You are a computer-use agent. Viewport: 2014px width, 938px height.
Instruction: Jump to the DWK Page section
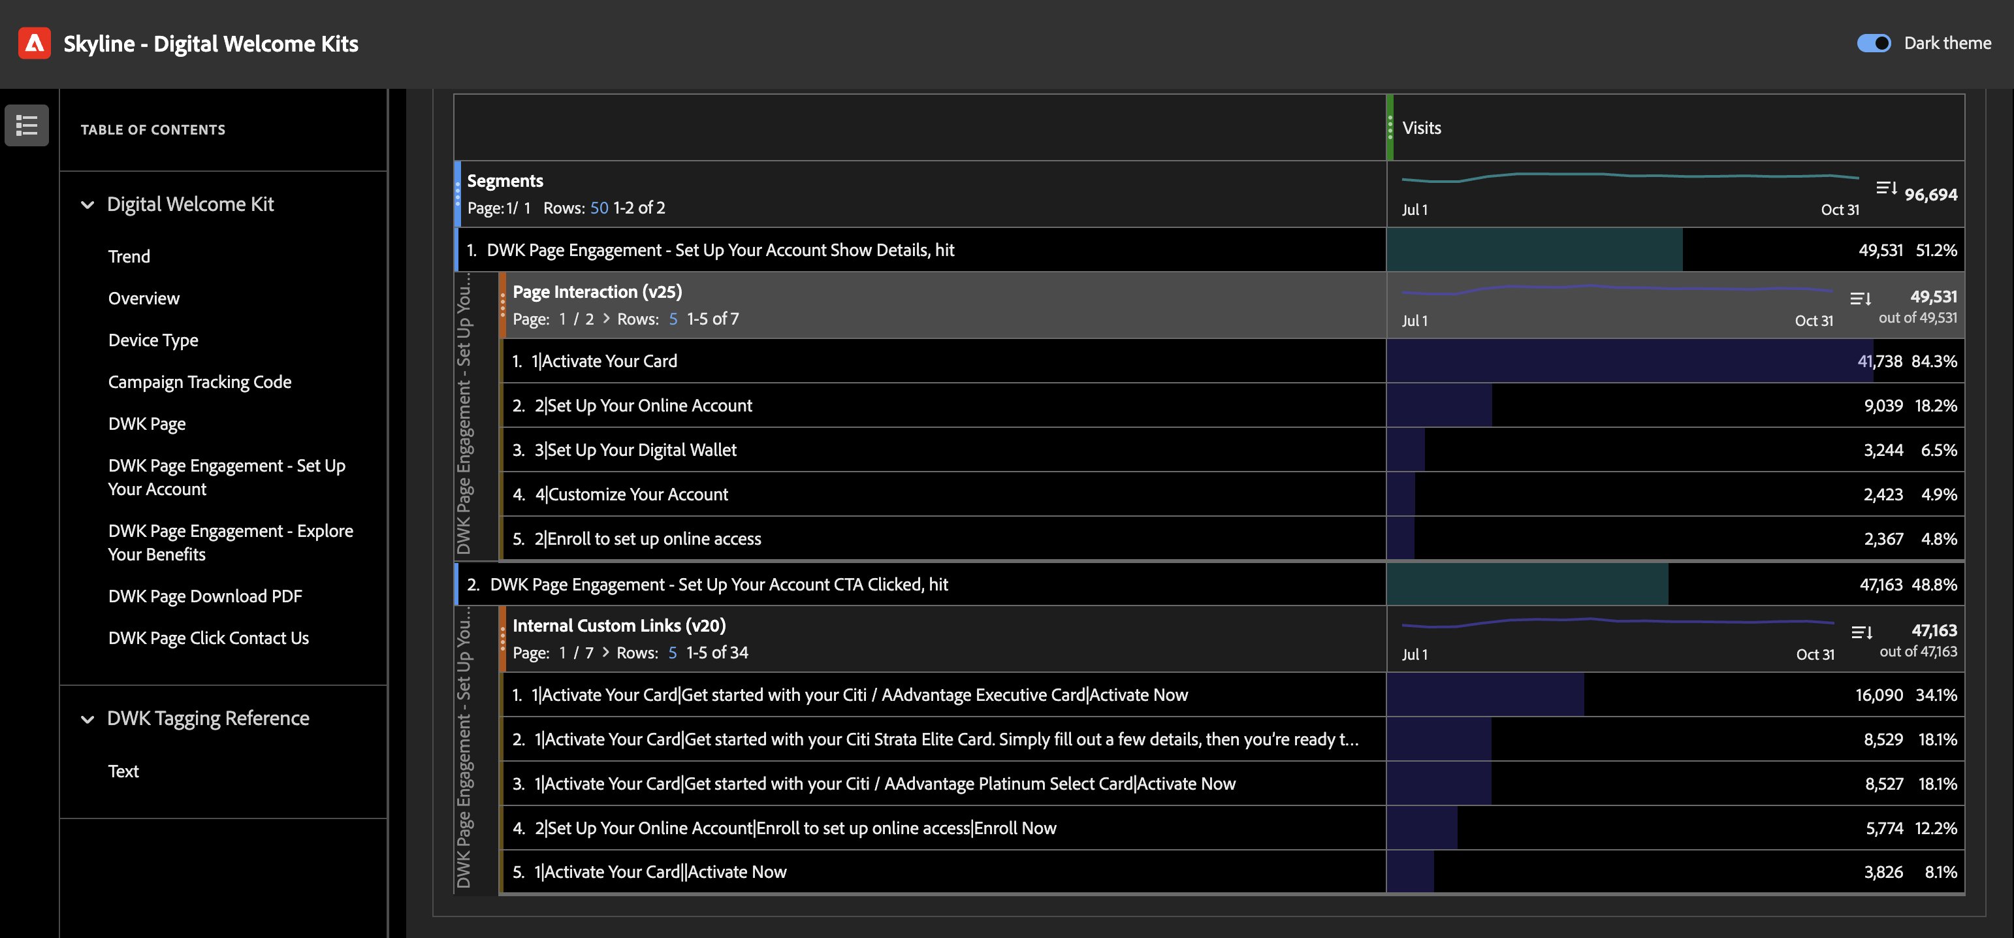click(147, 424)
